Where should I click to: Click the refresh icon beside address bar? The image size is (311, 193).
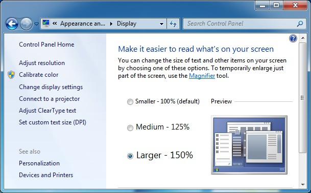tap(173, 24)
